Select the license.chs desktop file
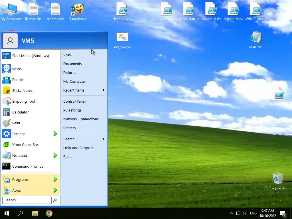Screen dimensions: 292x219 33,11
